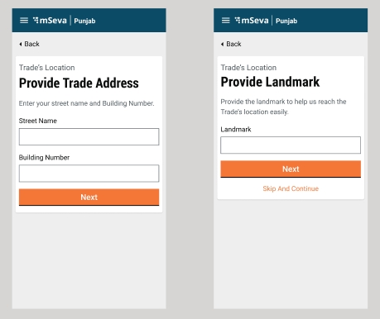This screenshot has height=319, width=380.
Task: Focus the Landmark text field
Action: (291, 145)
